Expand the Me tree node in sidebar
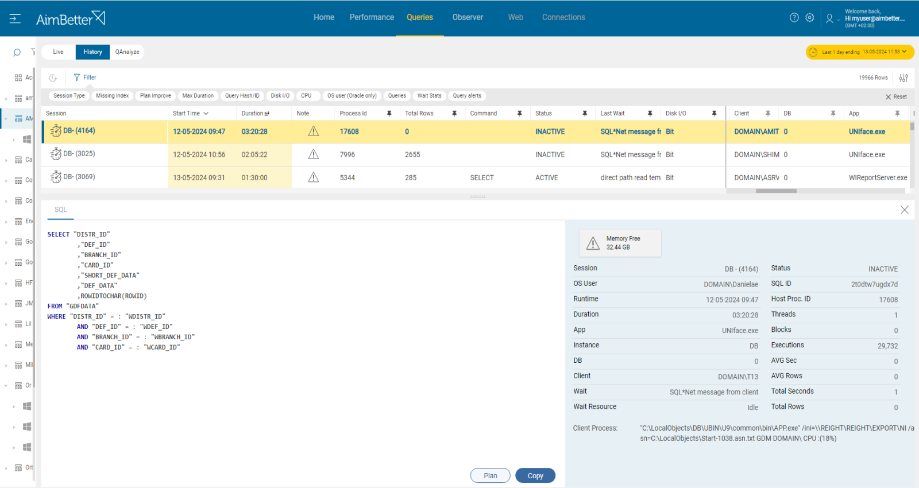The width and height of the screenshot is (919, 488). pyautogui.click(x=6, y=344)
